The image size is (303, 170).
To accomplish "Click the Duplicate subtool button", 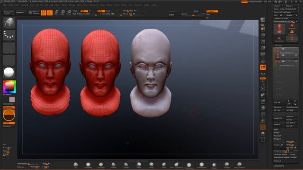I will [x=278, y=118].
